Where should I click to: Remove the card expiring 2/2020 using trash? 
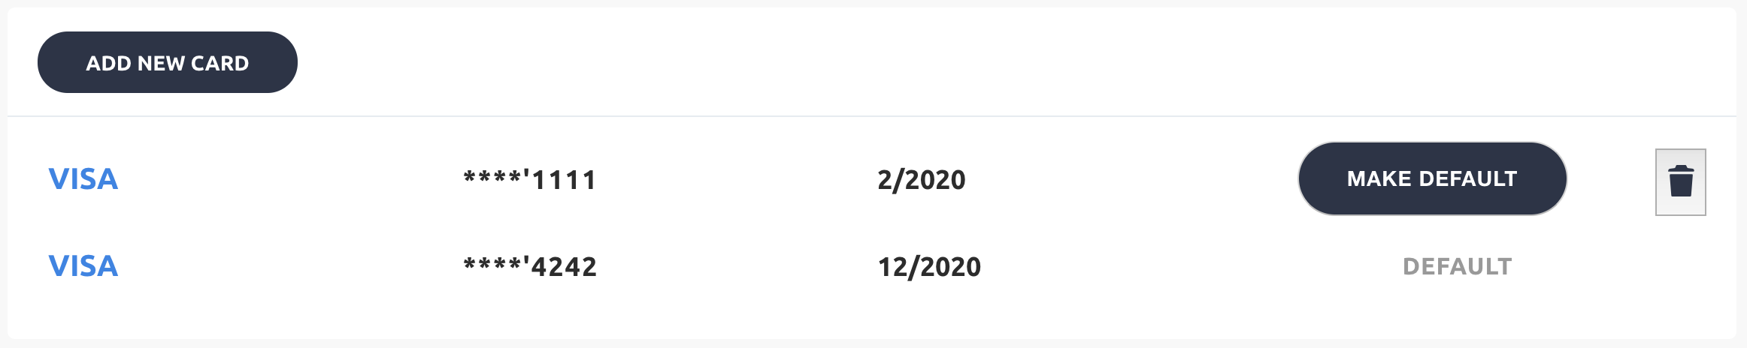pyautogui.click(x=1680, y=181)
